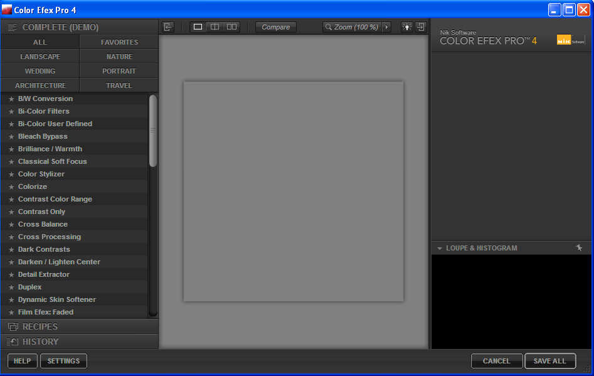The height and width of the screenshot is (376, 594).
Task: Click the filter list scrollbar thumb
Action: pos(153,131)
